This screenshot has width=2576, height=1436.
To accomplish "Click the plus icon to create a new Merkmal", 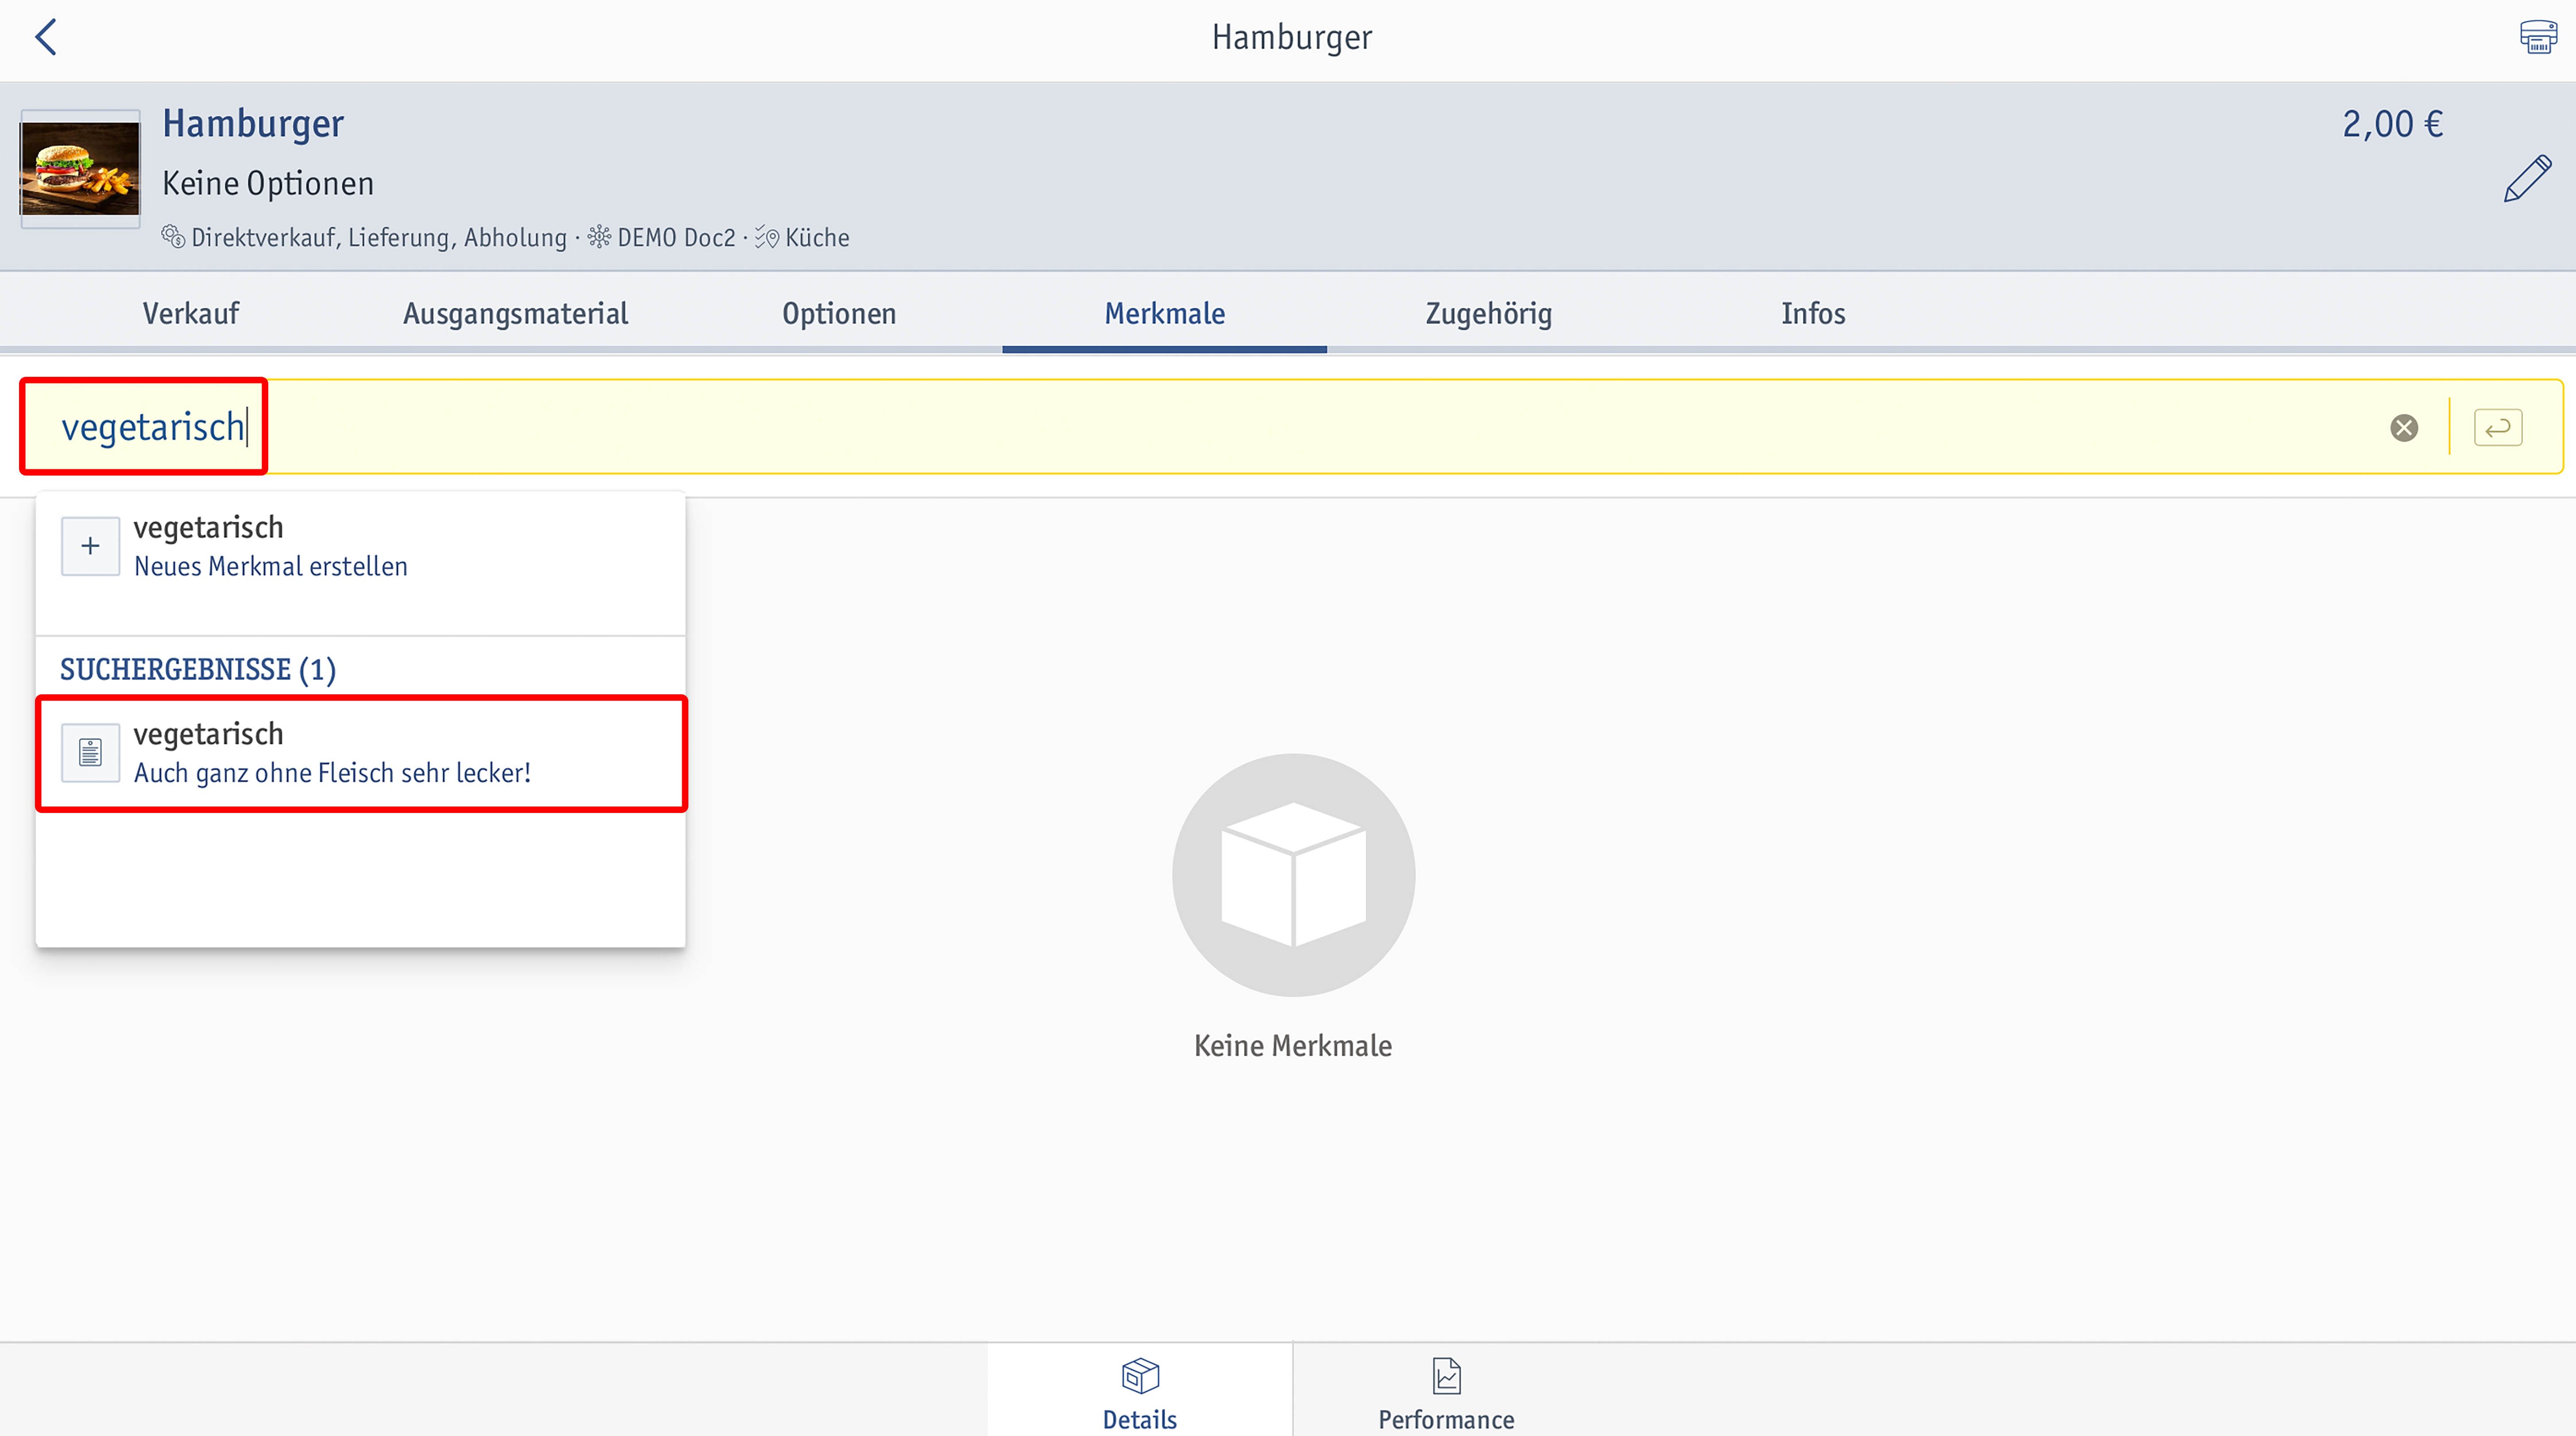I will (90, 546).
